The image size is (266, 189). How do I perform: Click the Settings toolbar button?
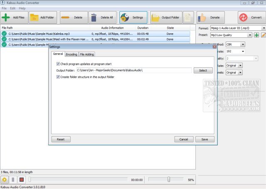pyautogui.click(x=133, y=17)
